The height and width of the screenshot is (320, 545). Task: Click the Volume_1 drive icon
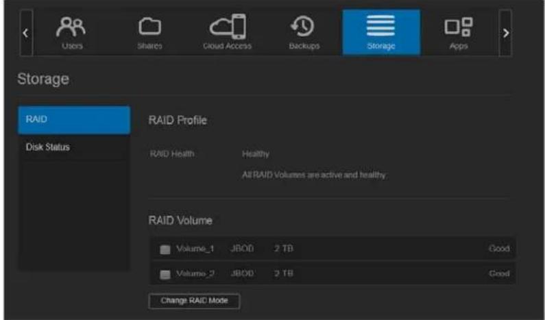[x=165, y=249]
